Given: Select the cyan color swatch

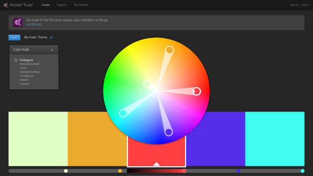Looking at the screenshot, I should click(x=275, y=139).
